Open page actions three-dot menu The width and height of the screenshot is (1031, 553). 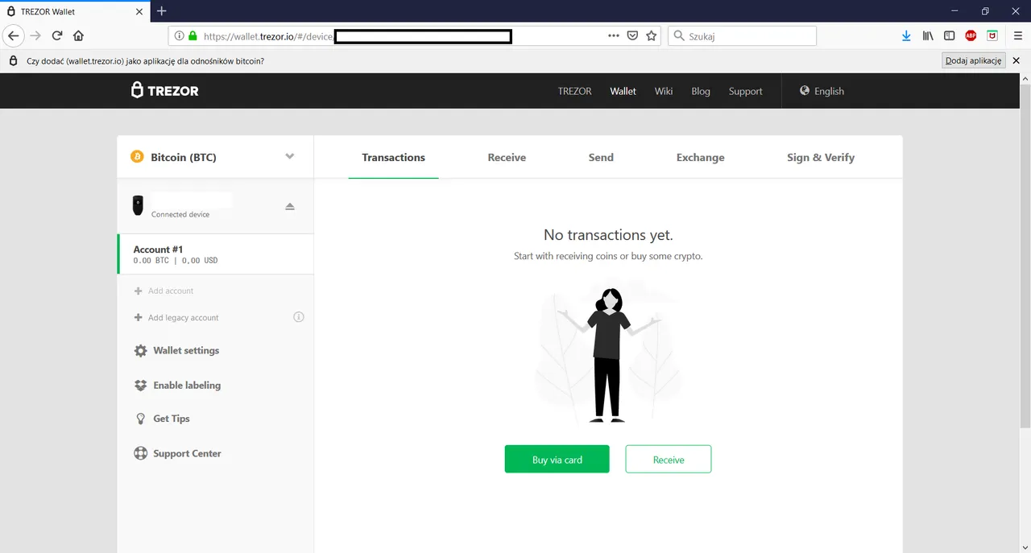[x=614, y=35]
